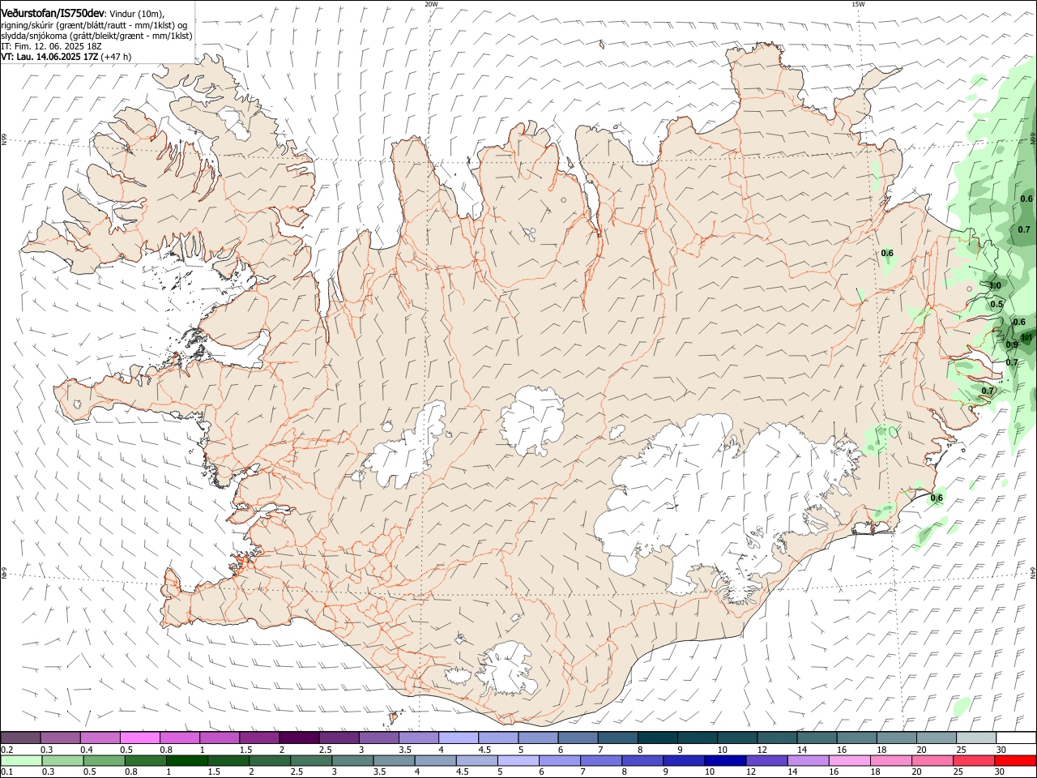Pick the darkest purple 2–2.5 snow swatch

pos(300,737)
